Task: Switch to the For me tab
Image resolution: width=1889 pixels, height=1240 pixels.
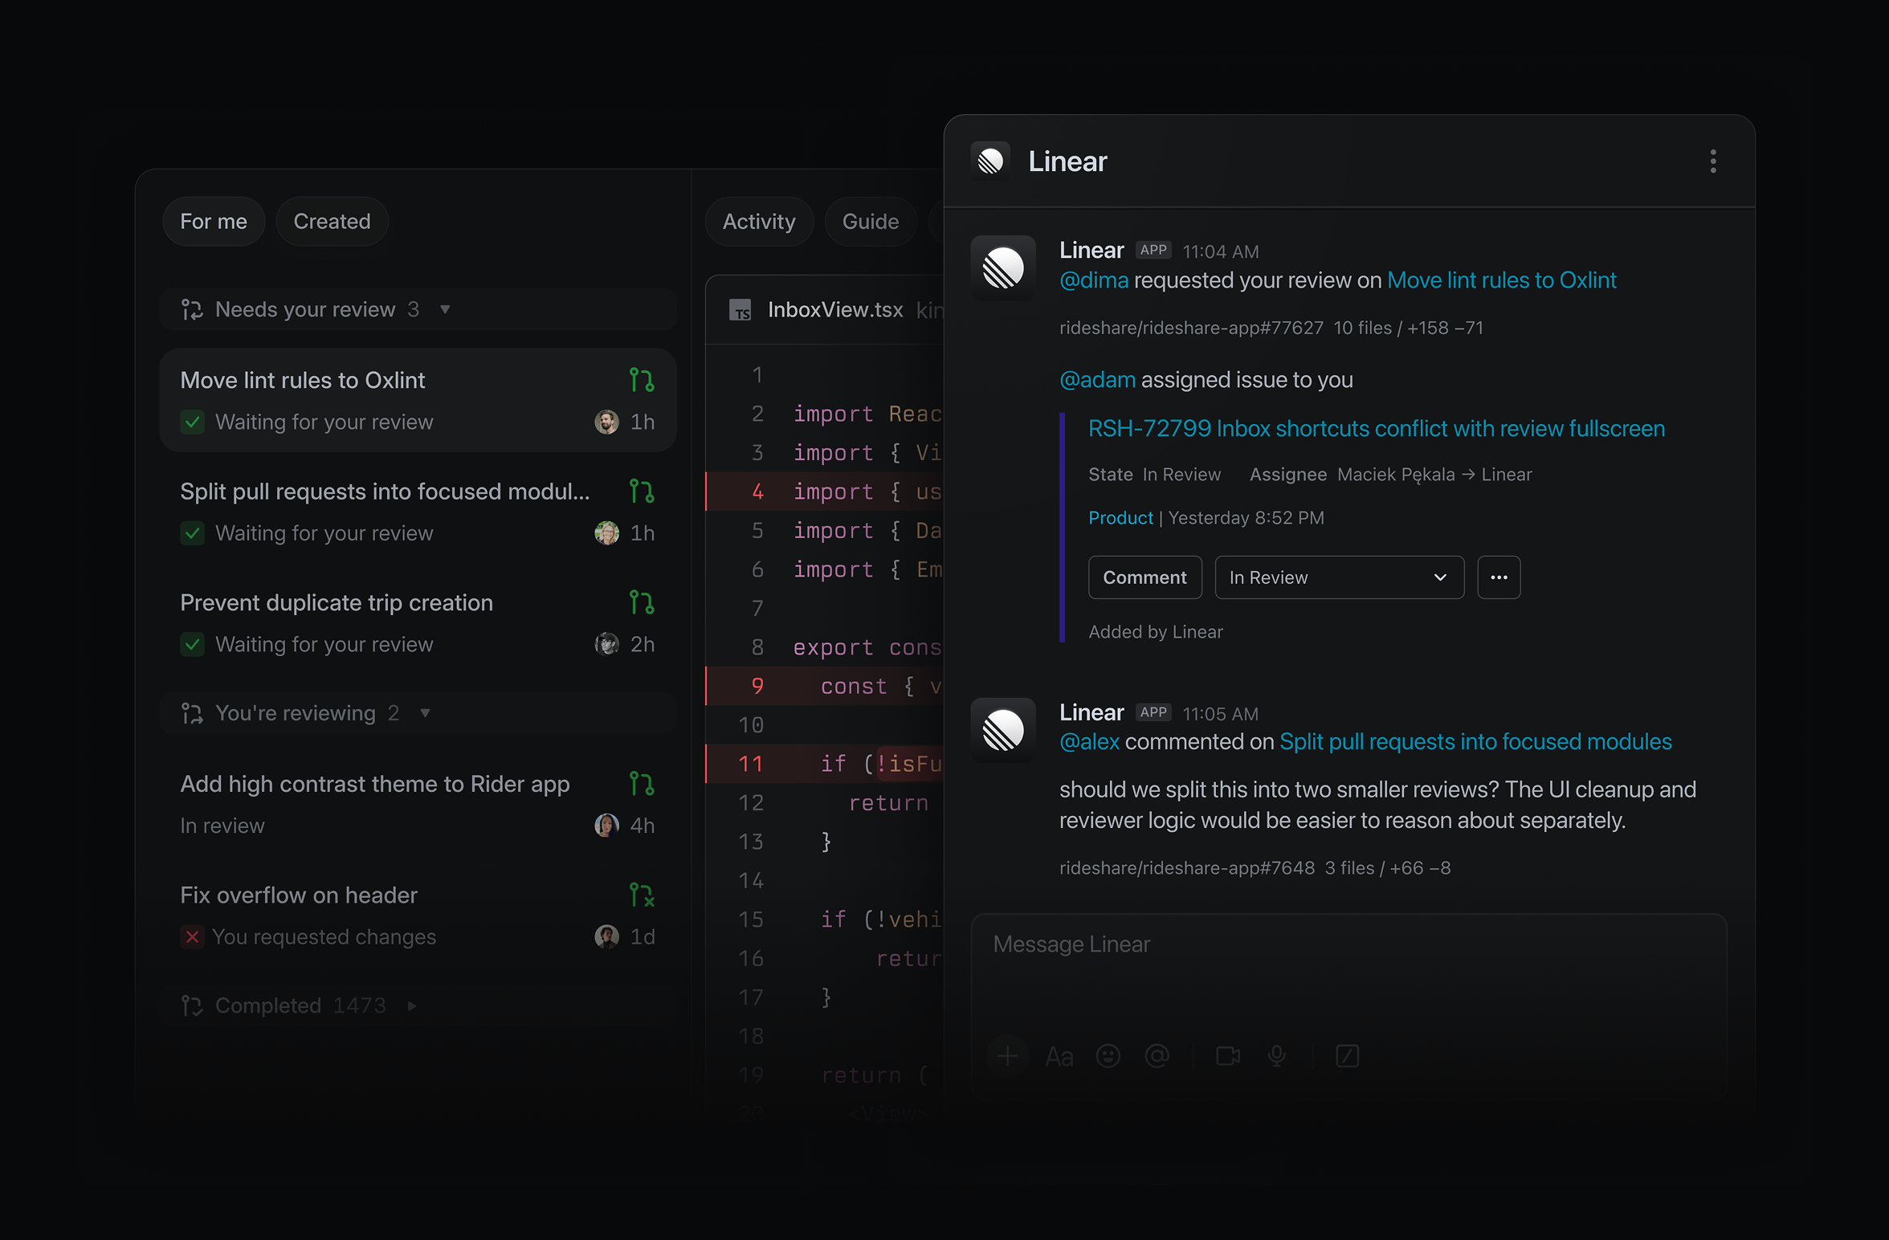Action: point(214,222)
